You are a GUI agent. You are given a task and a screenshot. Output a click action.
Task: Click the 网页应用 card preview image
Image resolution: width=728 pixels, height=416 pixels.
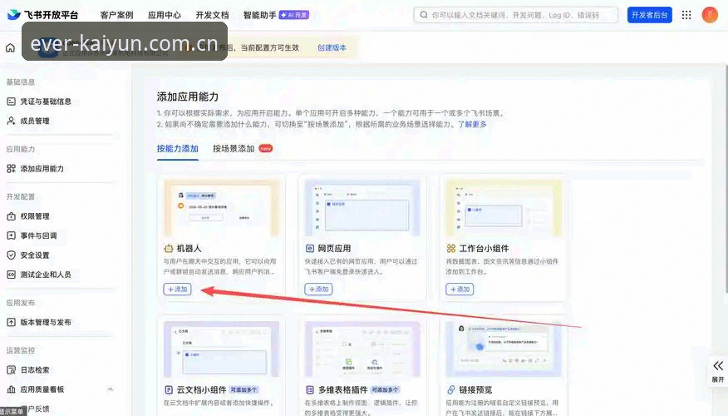(362, 208)
